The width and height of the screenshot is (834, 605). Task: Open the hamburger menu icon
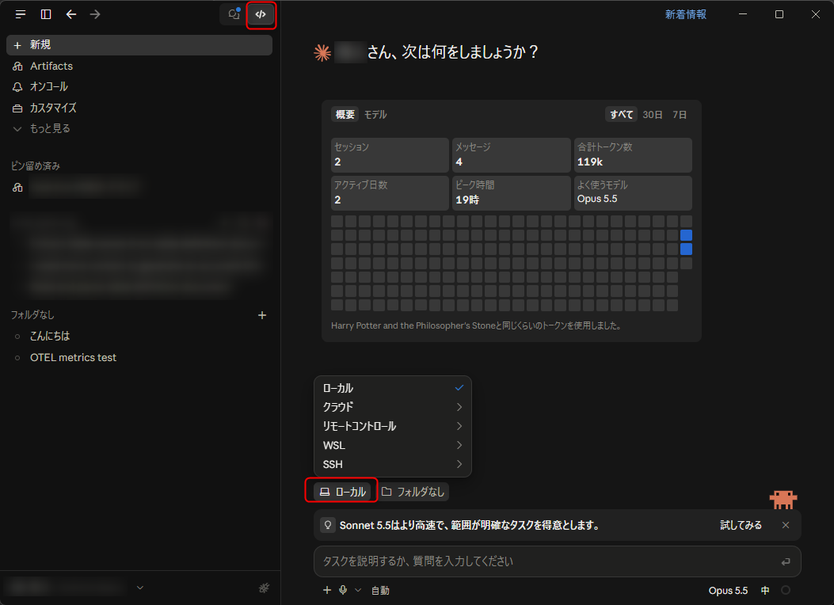click(x=21, y=14)
